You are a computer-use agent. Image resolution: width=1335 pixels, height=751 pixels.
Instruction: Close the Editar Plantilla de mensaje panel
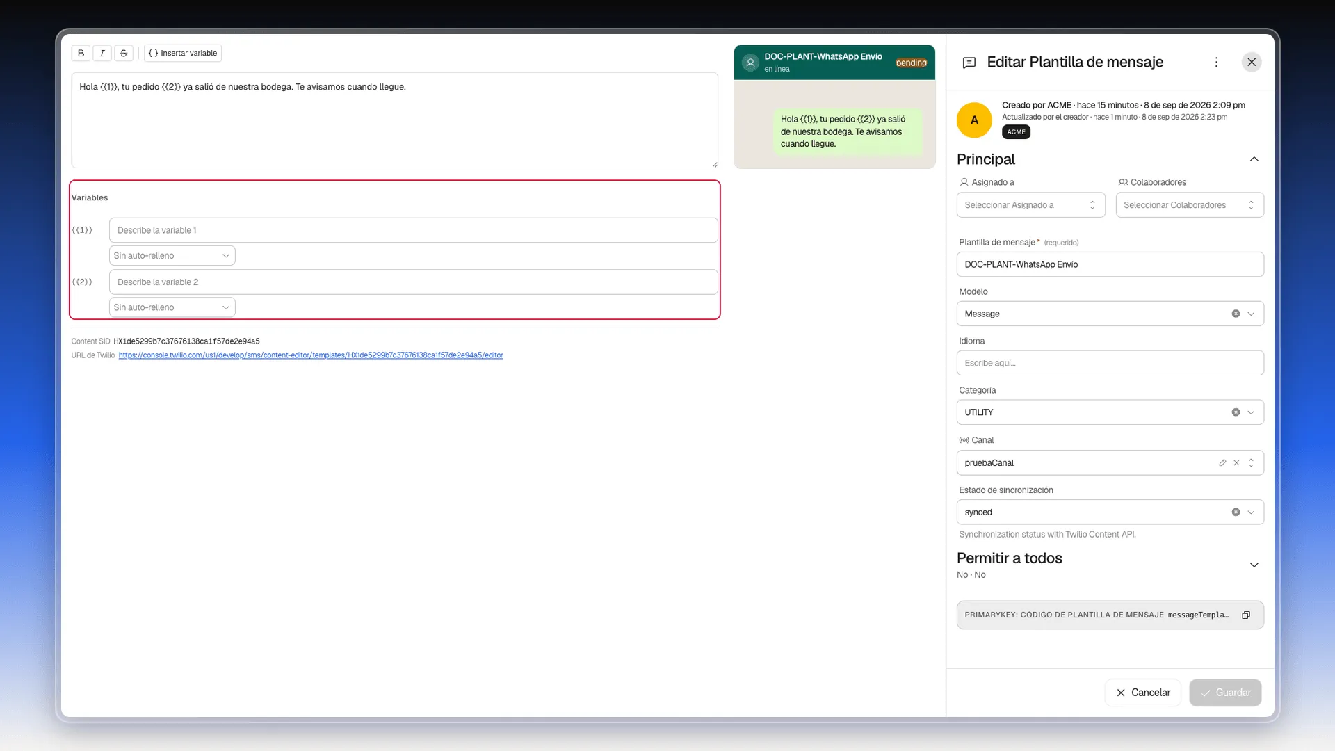[x=1252, y=62]
